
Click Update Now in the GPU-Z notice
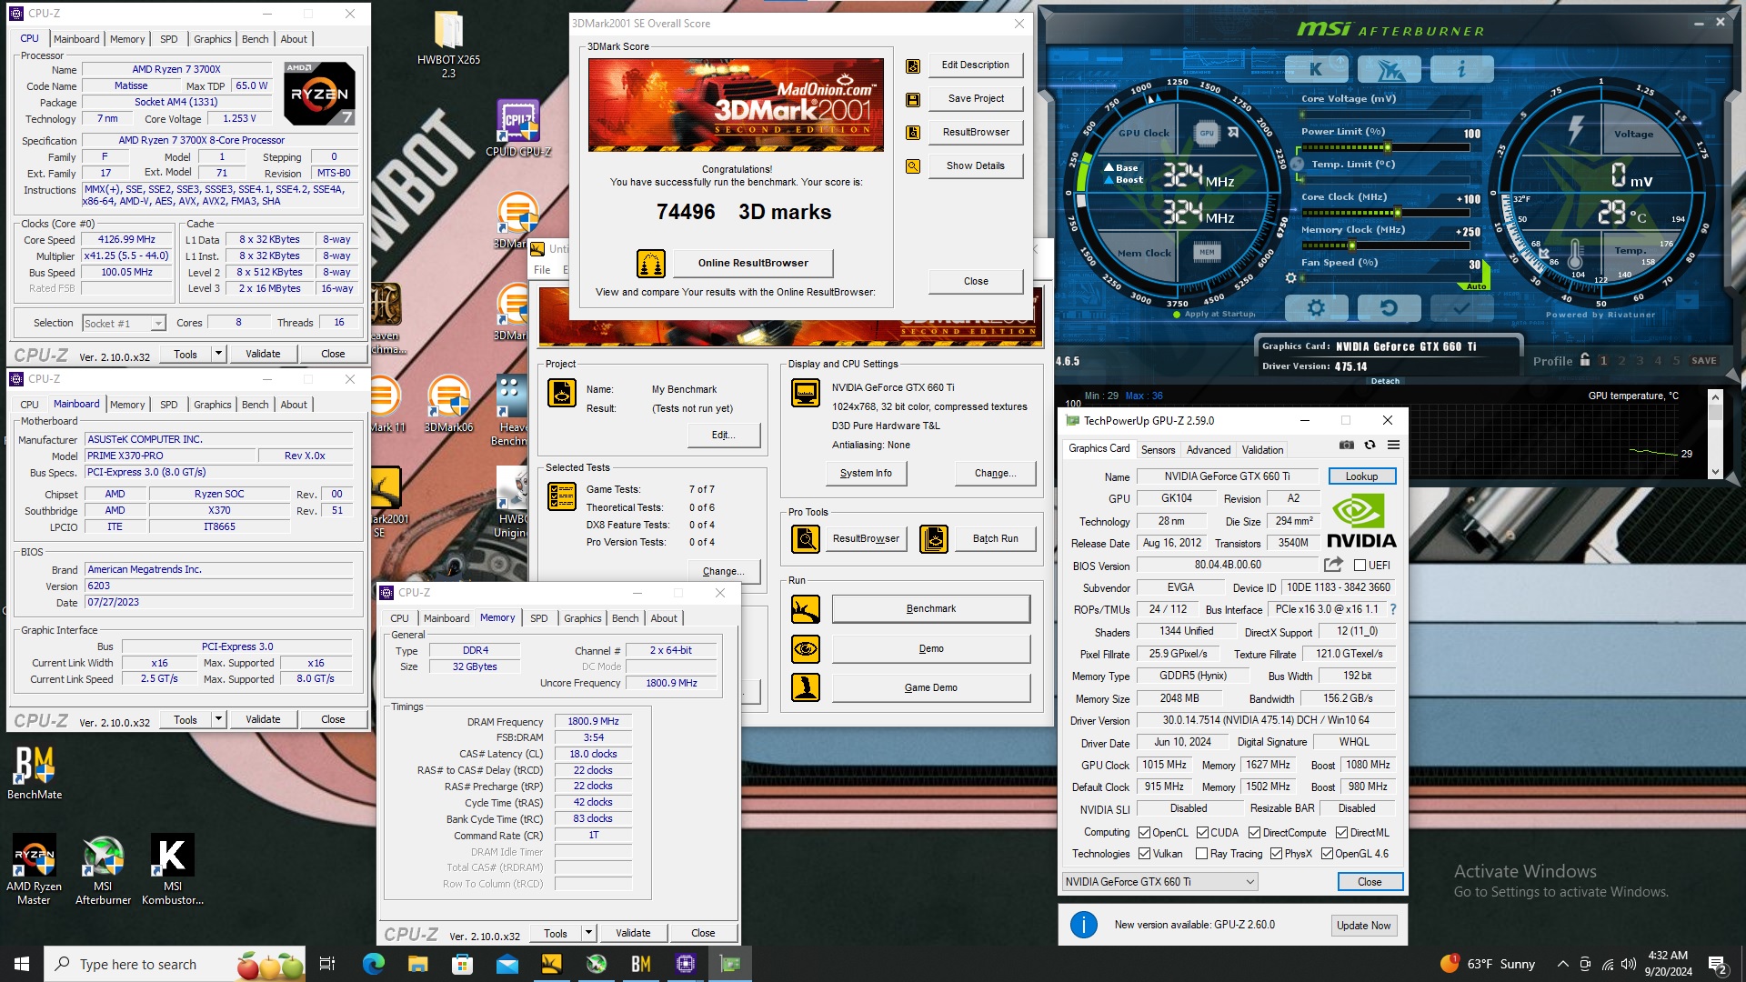tap(1363, 926)
